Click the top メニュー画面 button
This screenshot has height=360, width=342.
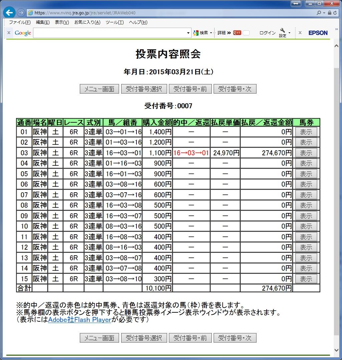point(99,89)
